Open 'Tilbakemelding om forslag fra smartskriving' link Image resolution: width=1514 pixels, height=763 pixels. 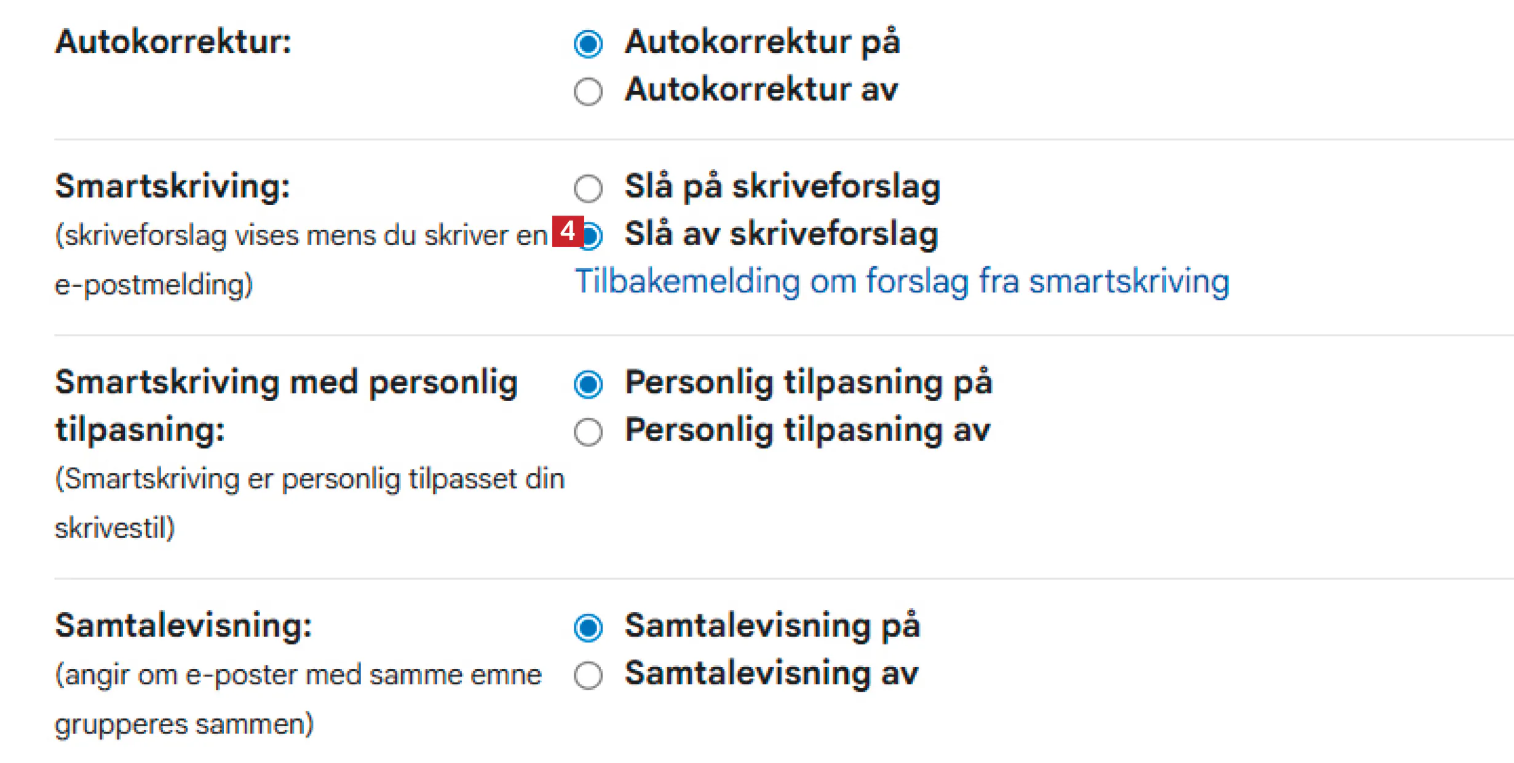pos(902,282)
